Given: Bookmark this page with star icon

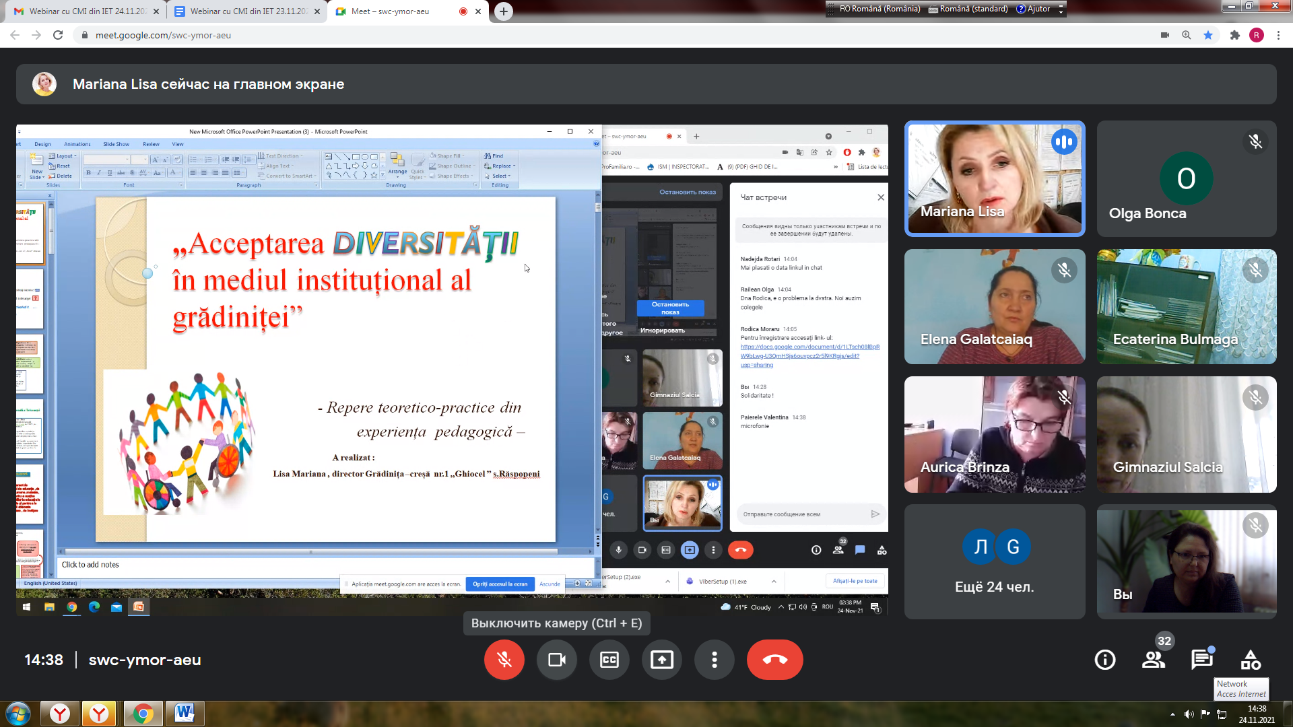Looking at the screenshot, I should coord(1208,35).
